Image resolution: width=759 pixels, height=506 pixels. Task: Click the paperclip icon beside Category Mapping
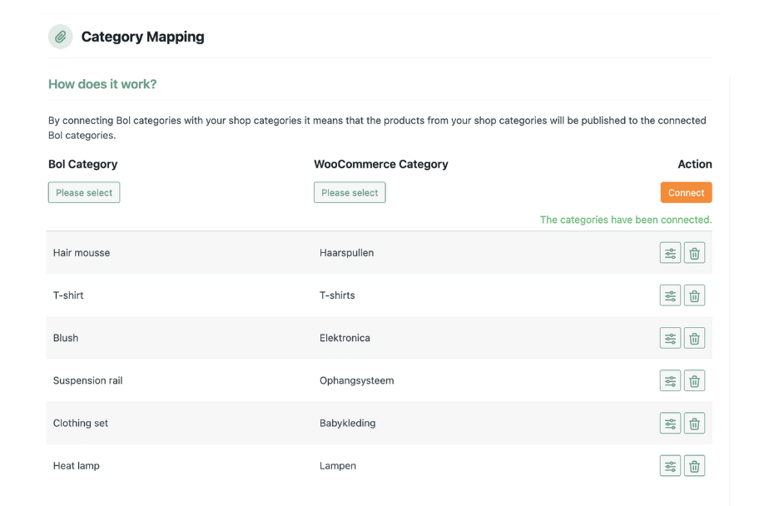pyautogui.click(x=61, y=37)
